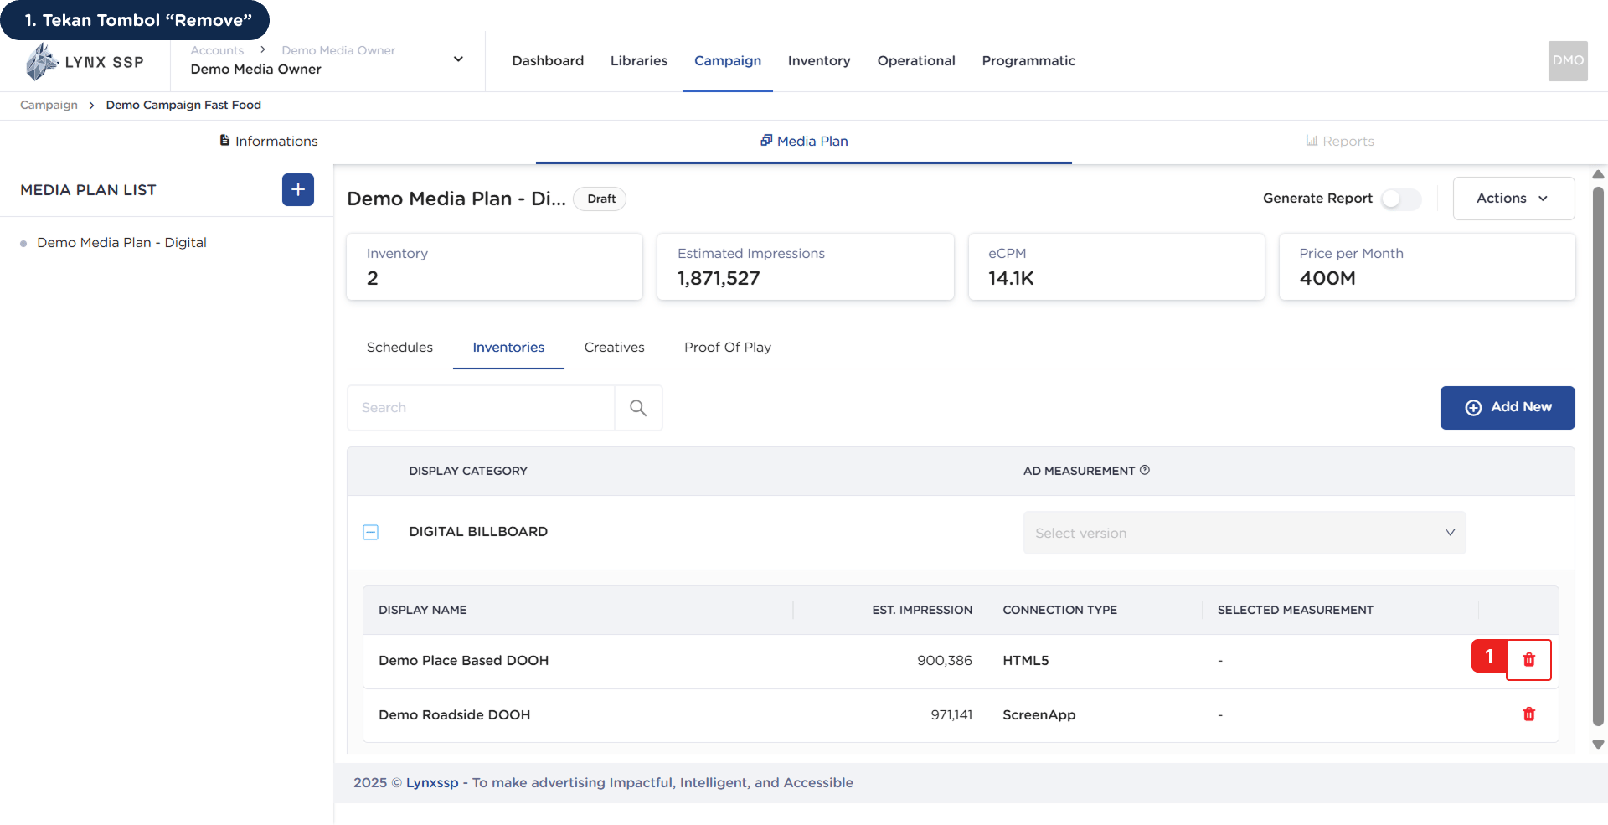Click the ScreenApp connection type cell
Screen dimensions: 1608x825
[1038, 715]
